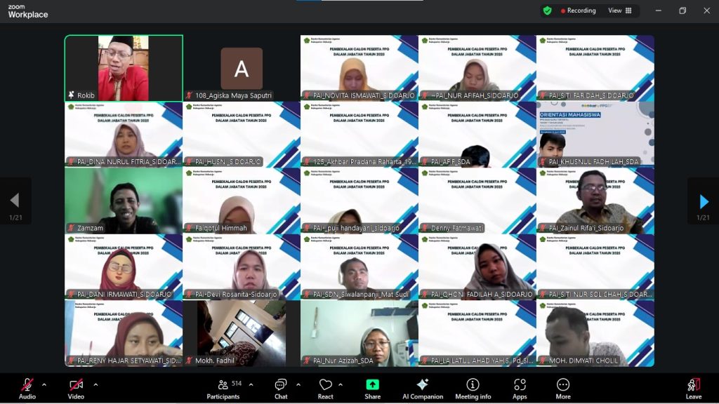Go to next page of participants
This screenshot has width=719, height=404.
tap(704, 202)
